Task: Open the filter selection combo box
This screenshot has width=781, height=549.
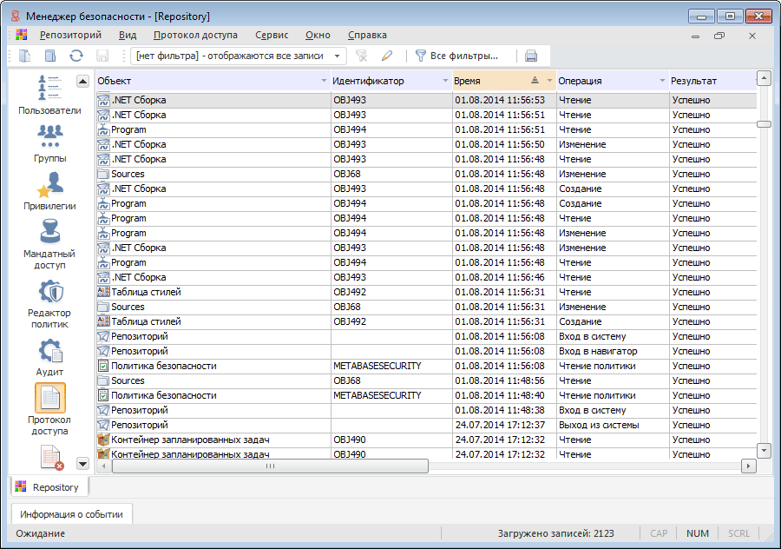Action: pyautogui.click(x=238, y=56)
